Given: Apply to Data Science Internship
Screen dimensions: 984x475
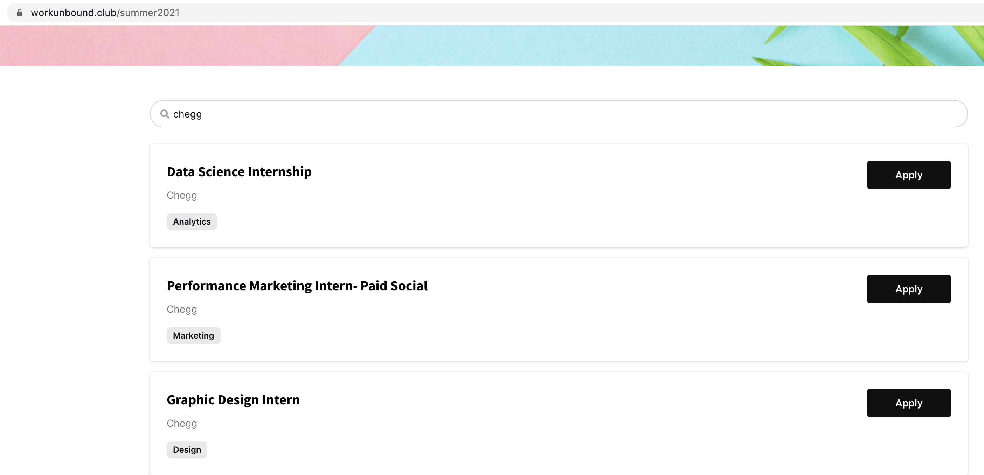Looking at the screenshot, I should click(x=909, y=175).
